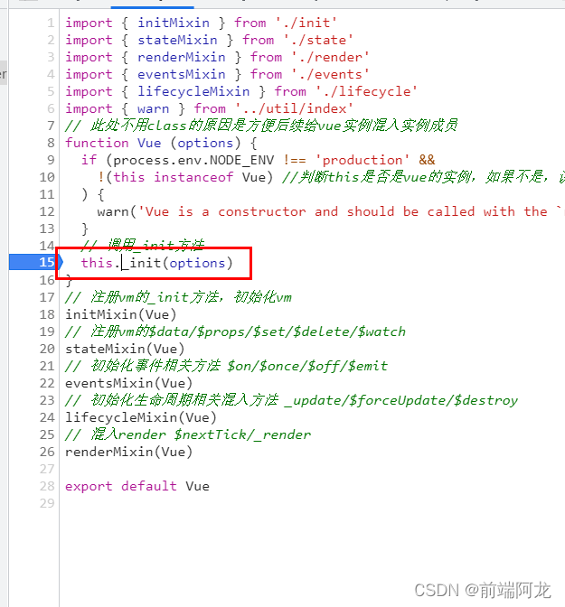
Task: Click line number 28 in the gutter
Action: (47, 486)
